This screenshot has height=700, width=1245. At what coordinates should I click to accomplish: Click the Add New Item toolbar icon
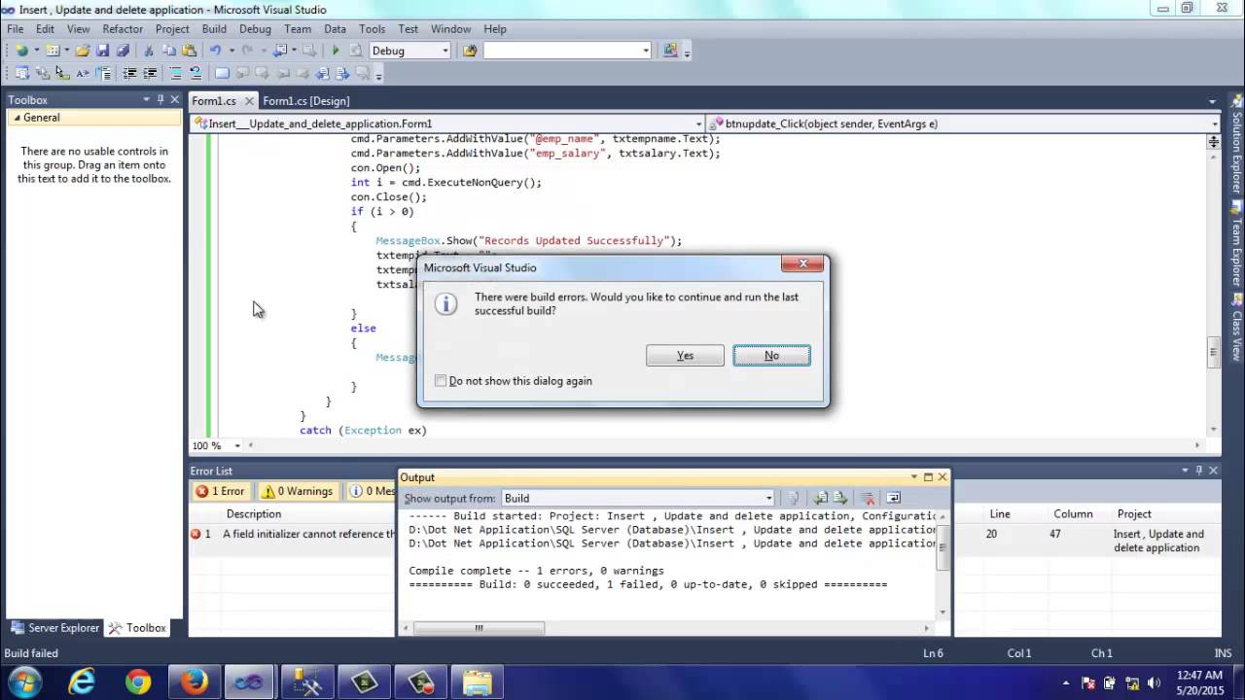(53, 51)
